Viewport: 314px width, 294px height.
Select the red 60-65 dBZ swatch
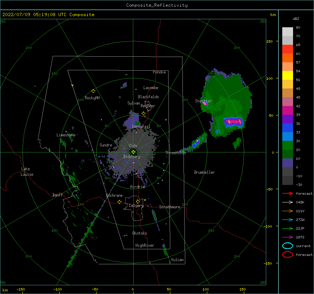[287, 49]
